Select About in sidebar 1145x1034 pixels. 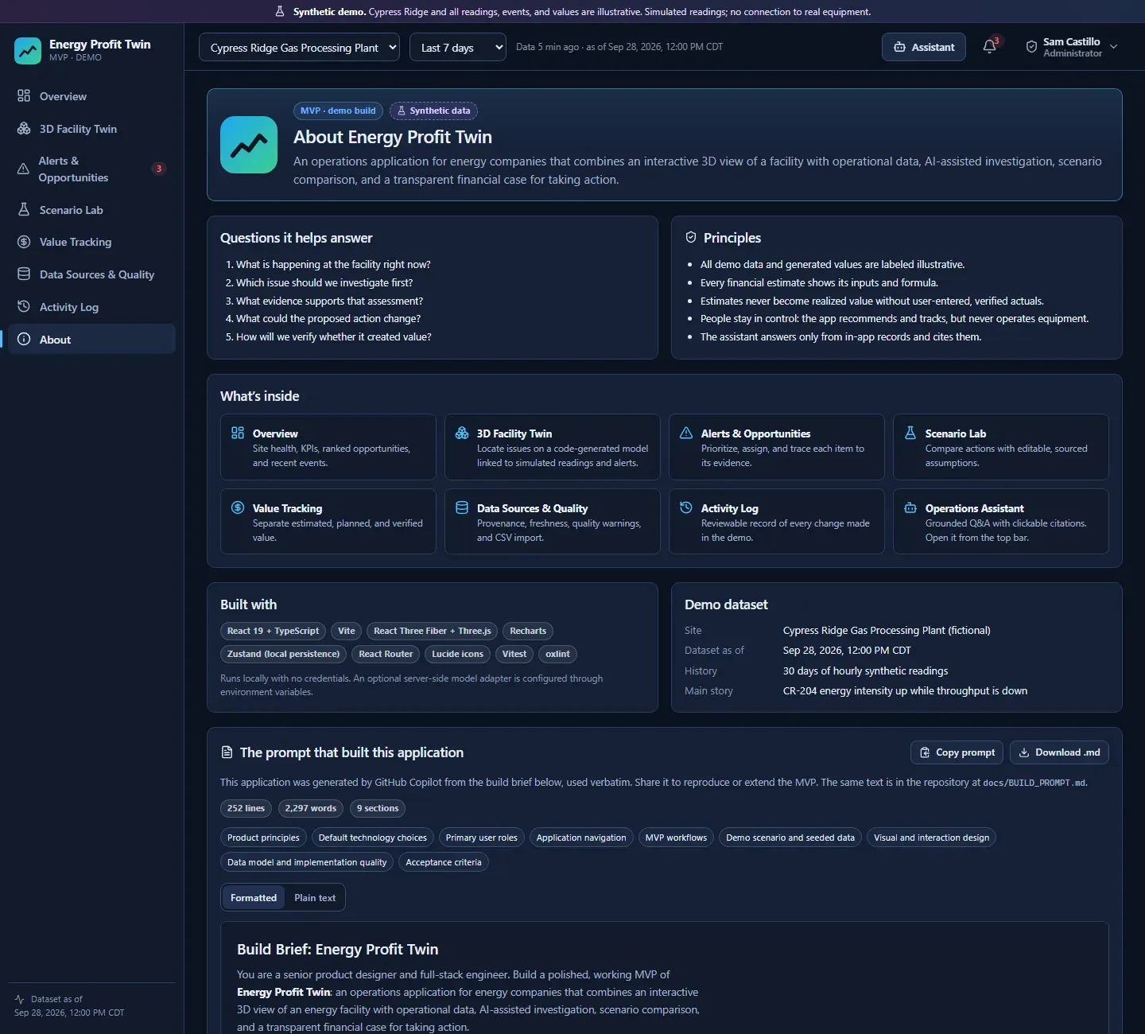click(91, 340)
